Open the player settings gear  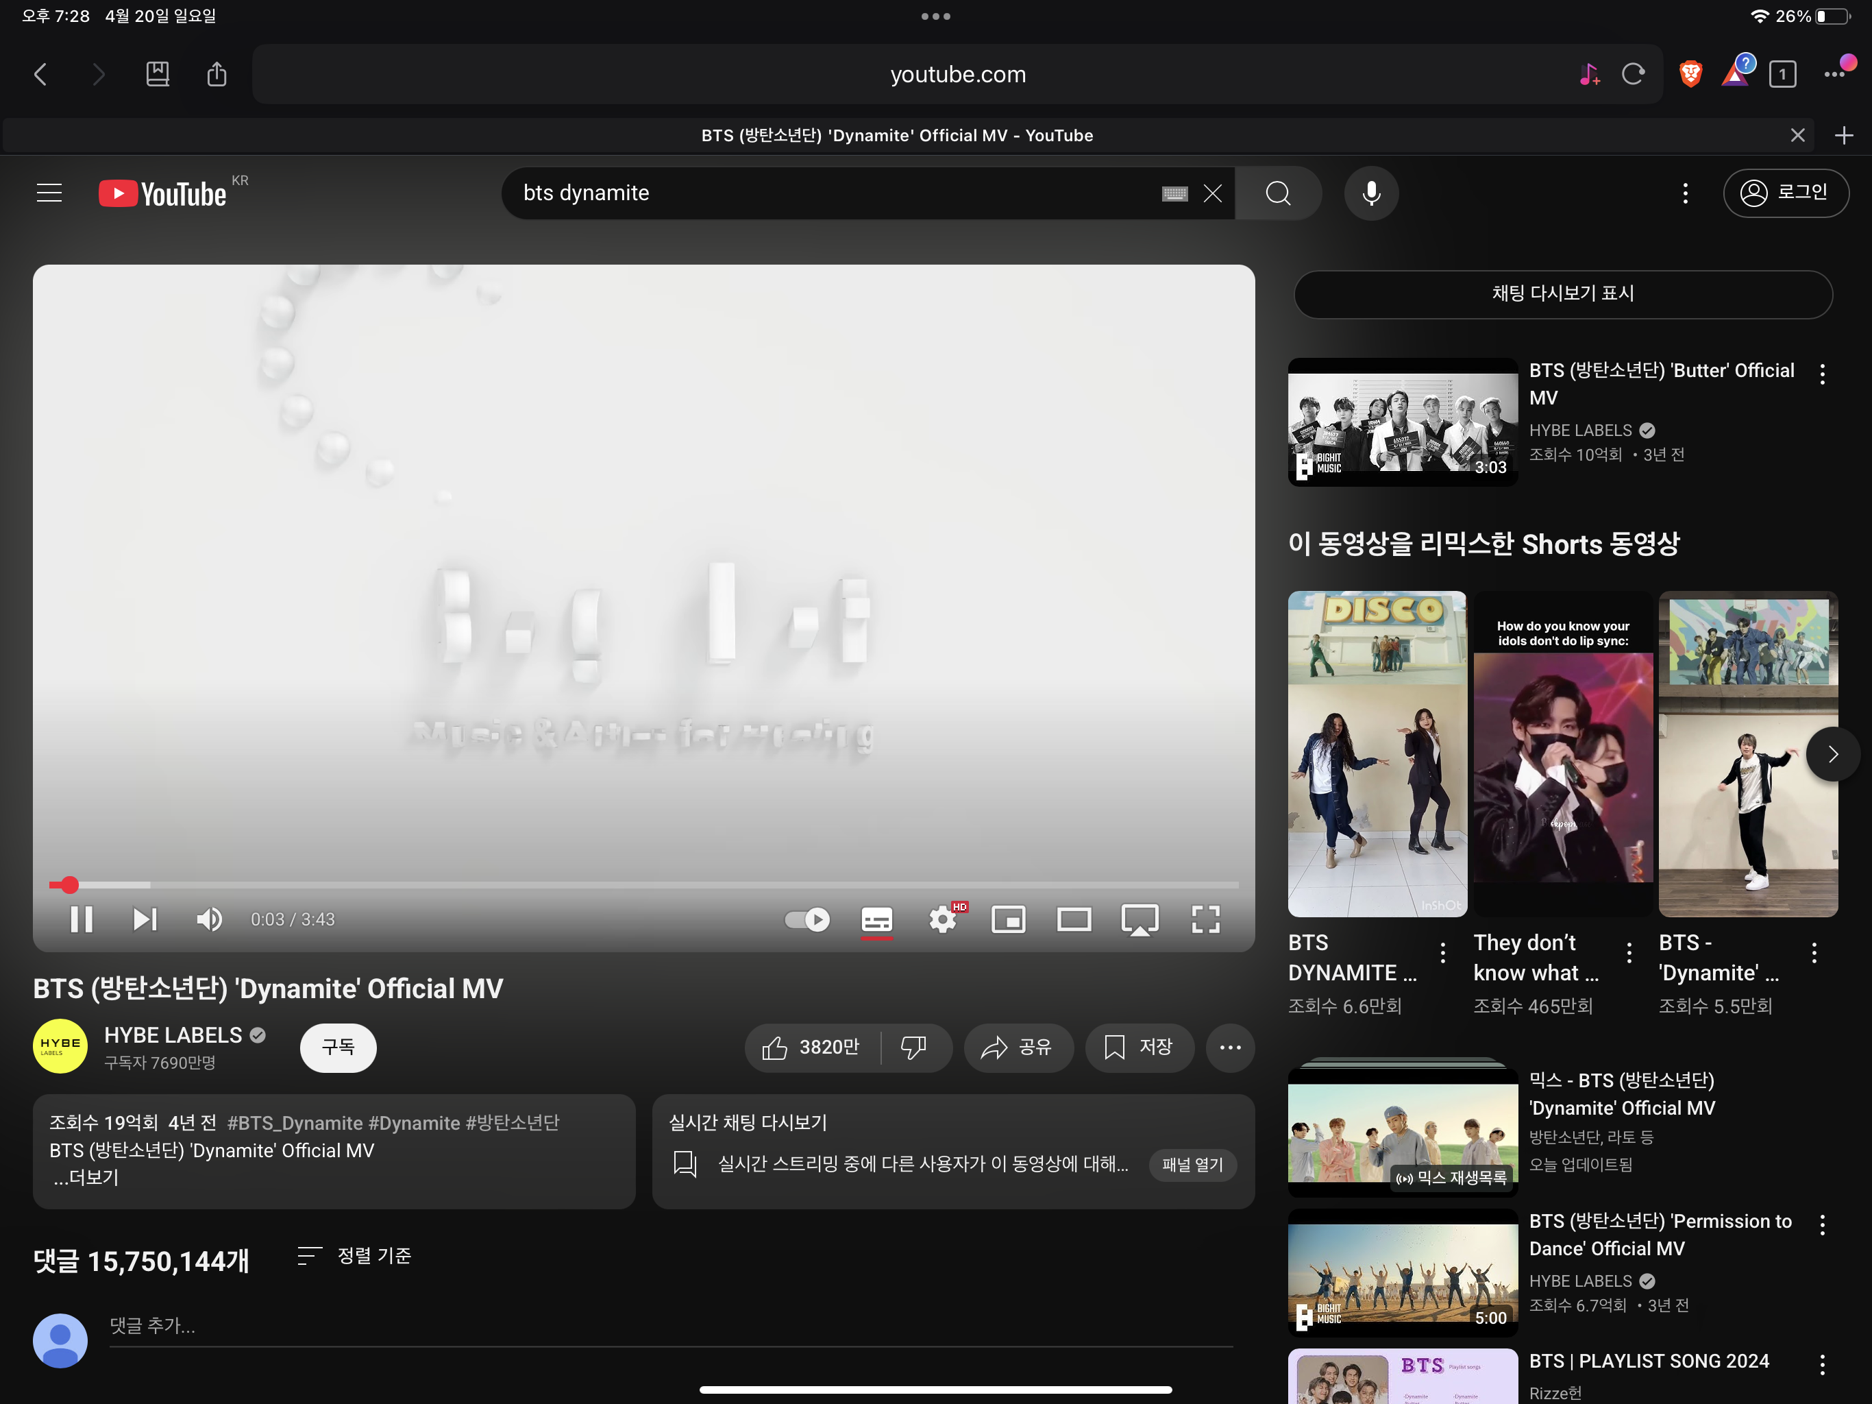(x=943, y=919)
